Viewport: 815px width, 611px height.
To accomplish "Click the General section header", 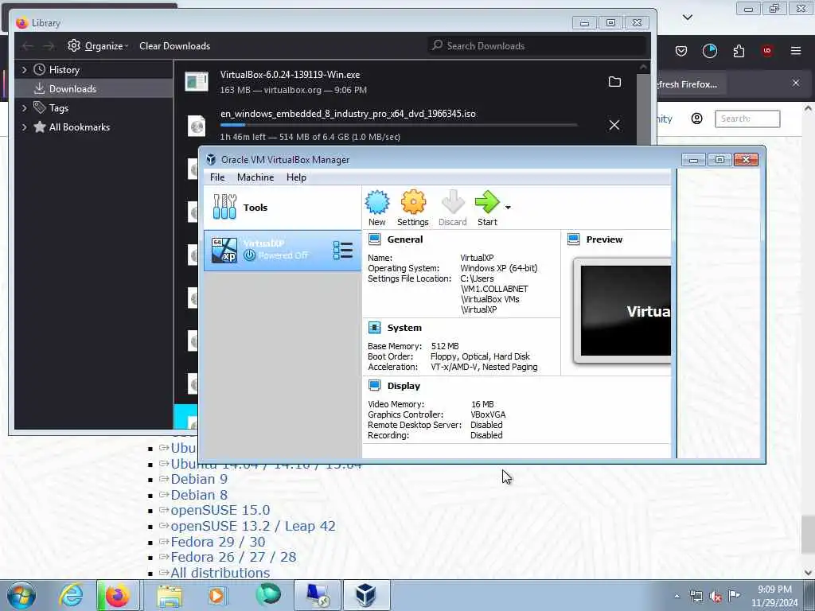I will [404, 239].
